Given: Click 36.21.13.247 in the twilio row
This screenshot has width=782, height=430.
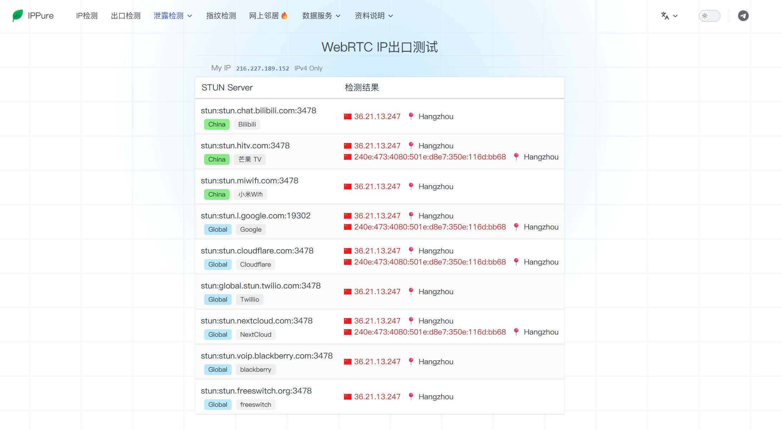Looking at the screenshot, I should 377,292.
